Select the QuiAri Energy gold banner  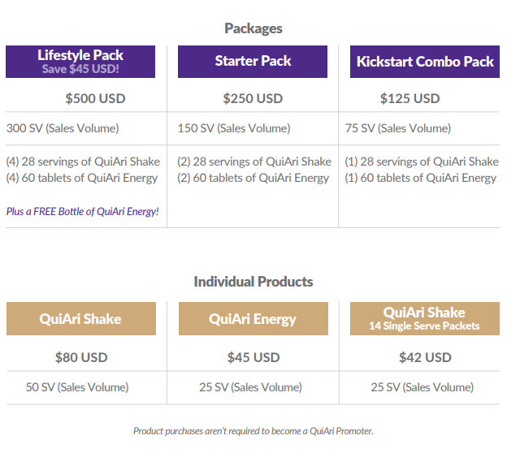pos(253,318)
